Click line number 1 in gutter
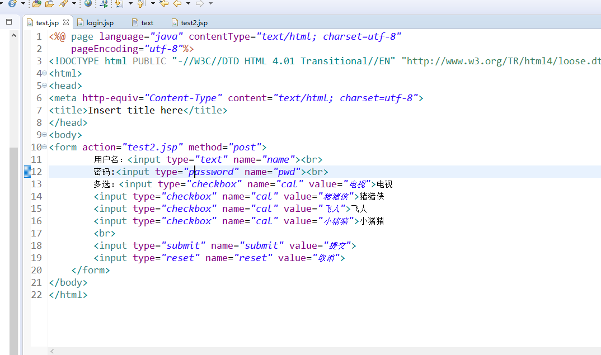 point(39,37)
